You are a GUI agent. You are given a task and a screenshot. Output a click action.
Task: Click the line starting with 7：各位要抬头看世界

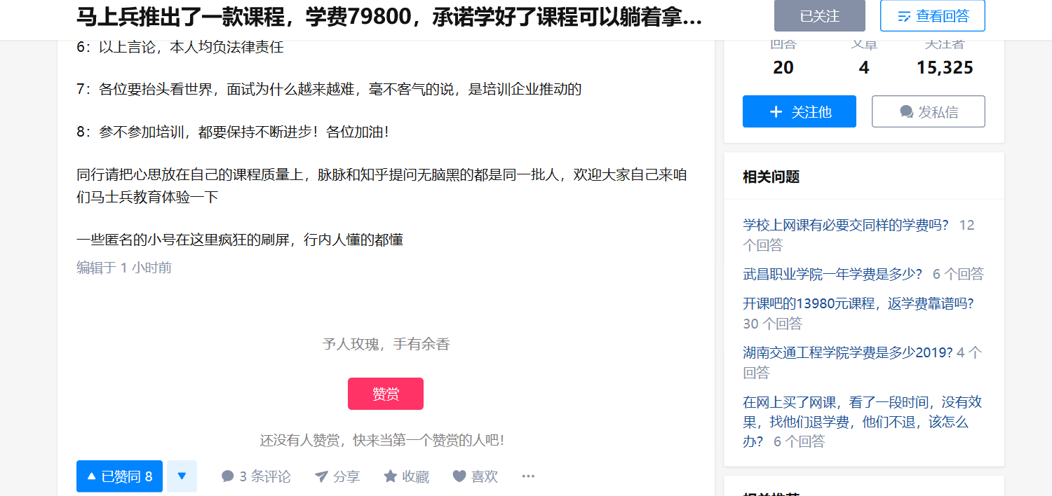pos(329,89)
